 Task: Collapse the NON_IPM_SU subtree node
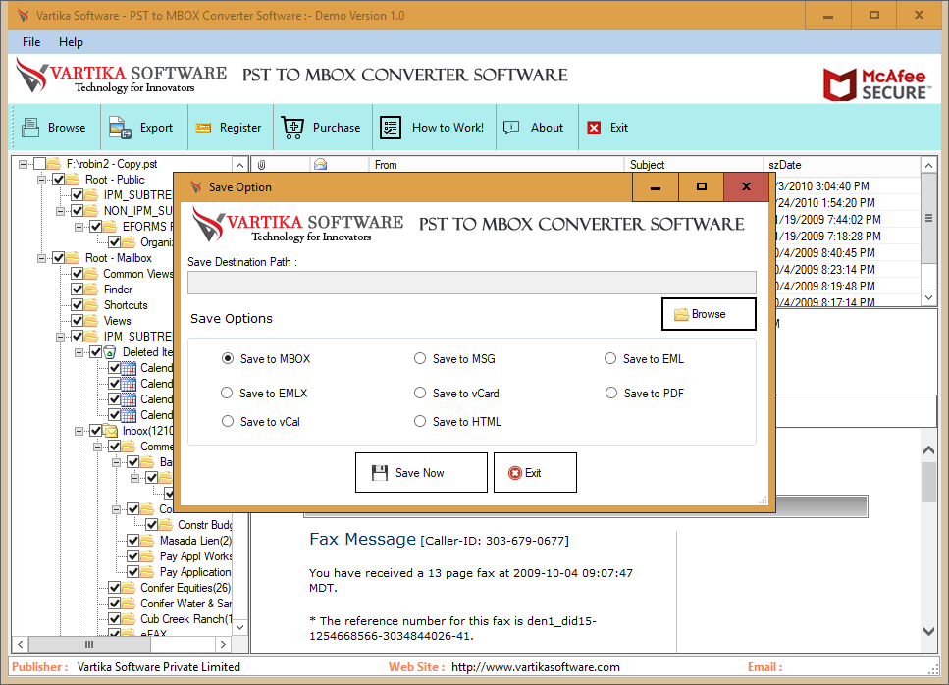(x=61, y=211)
